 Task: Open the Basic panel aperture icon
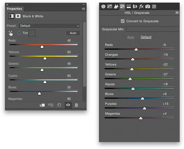coord(103,6)
